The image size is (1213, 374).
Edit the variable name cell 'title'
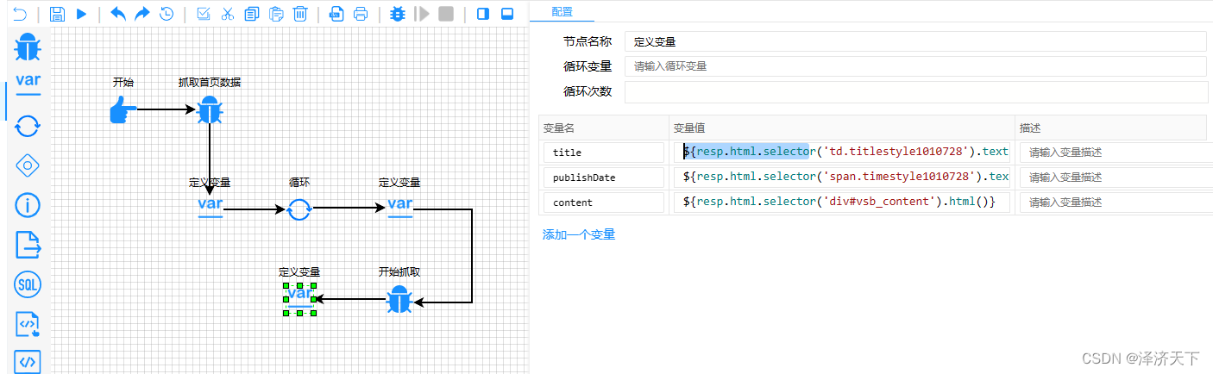603,153
